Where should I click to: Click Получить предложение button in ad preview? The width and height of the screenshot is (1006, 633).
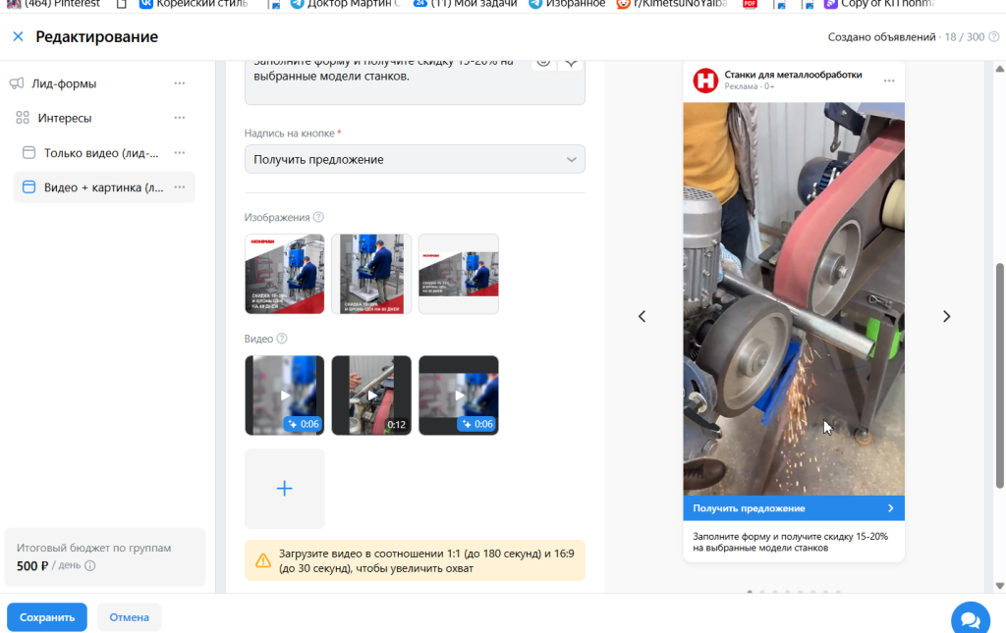coord(794,508)
